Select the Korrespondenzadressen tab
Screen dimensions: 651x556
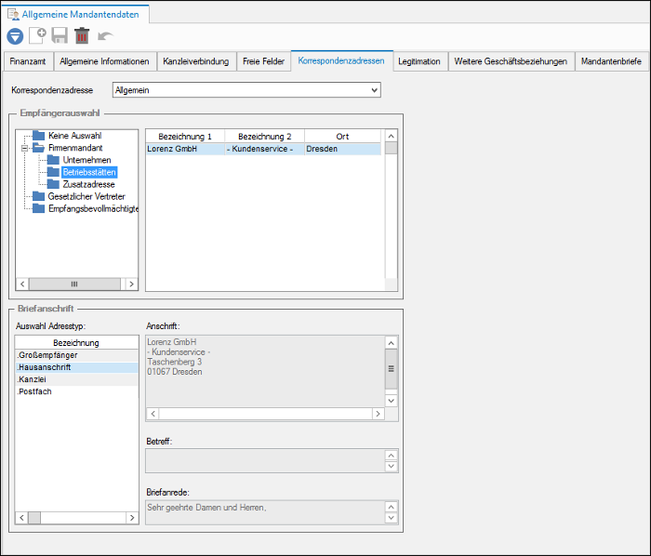341,61
